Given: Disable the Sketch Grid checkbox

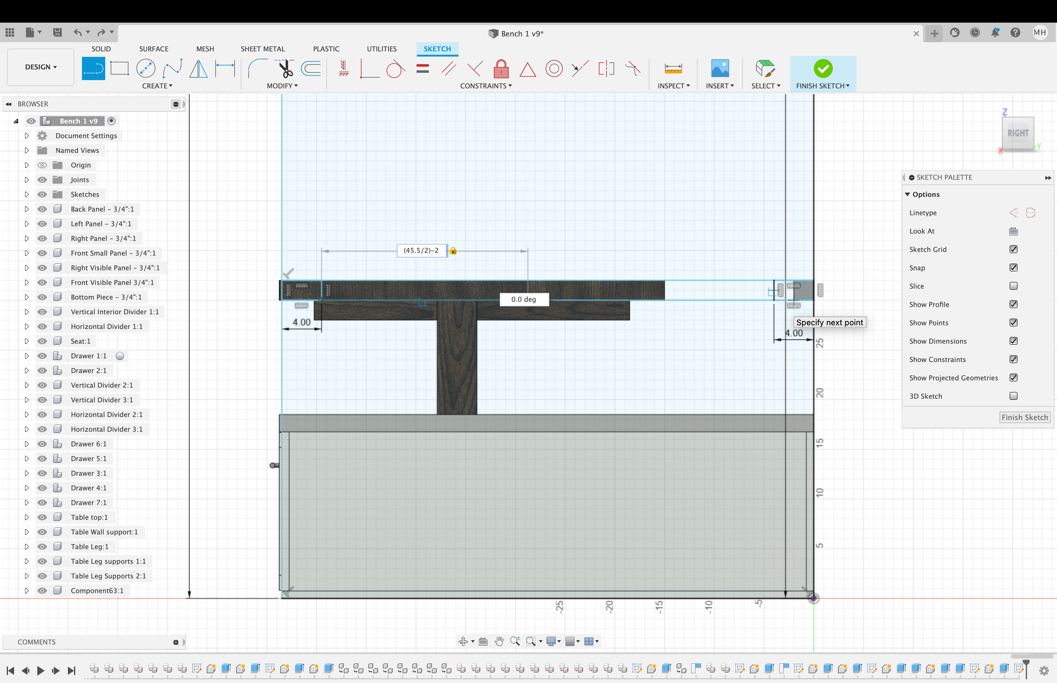Looking at the screenshot, I should 1014,249.
